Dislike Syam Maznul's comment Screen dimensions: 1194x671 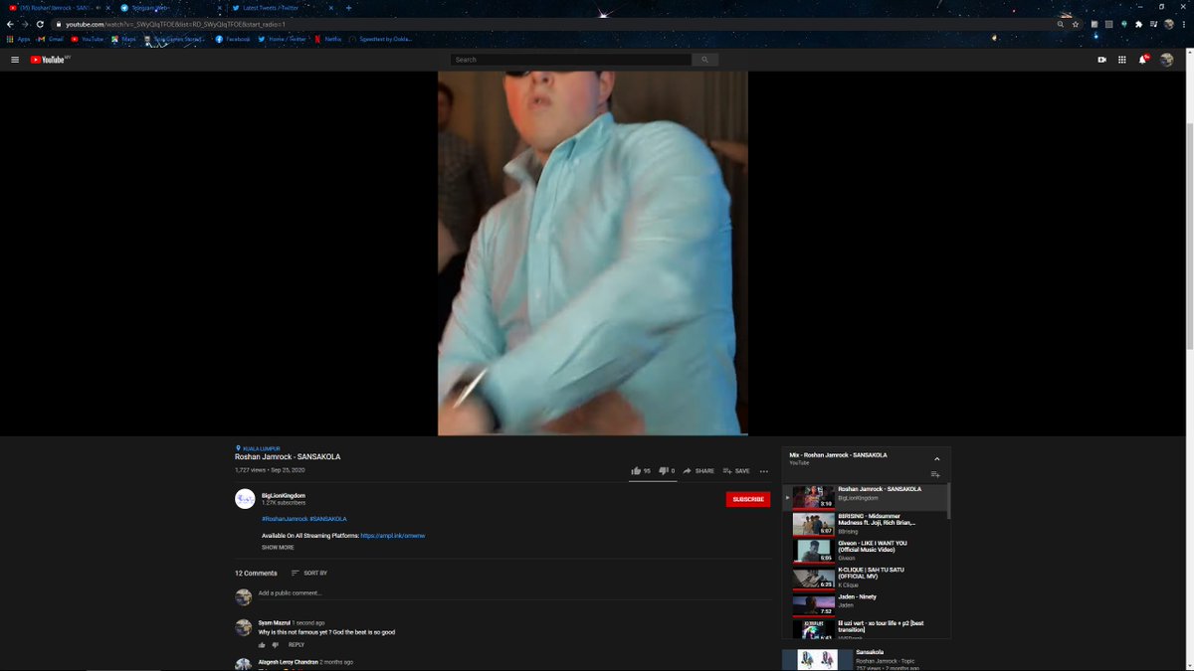tap(276, 644)
